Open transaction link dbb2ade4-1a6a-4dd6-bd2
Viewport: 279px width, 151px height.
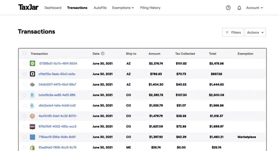pyautogui.click(x=57, y=105)
